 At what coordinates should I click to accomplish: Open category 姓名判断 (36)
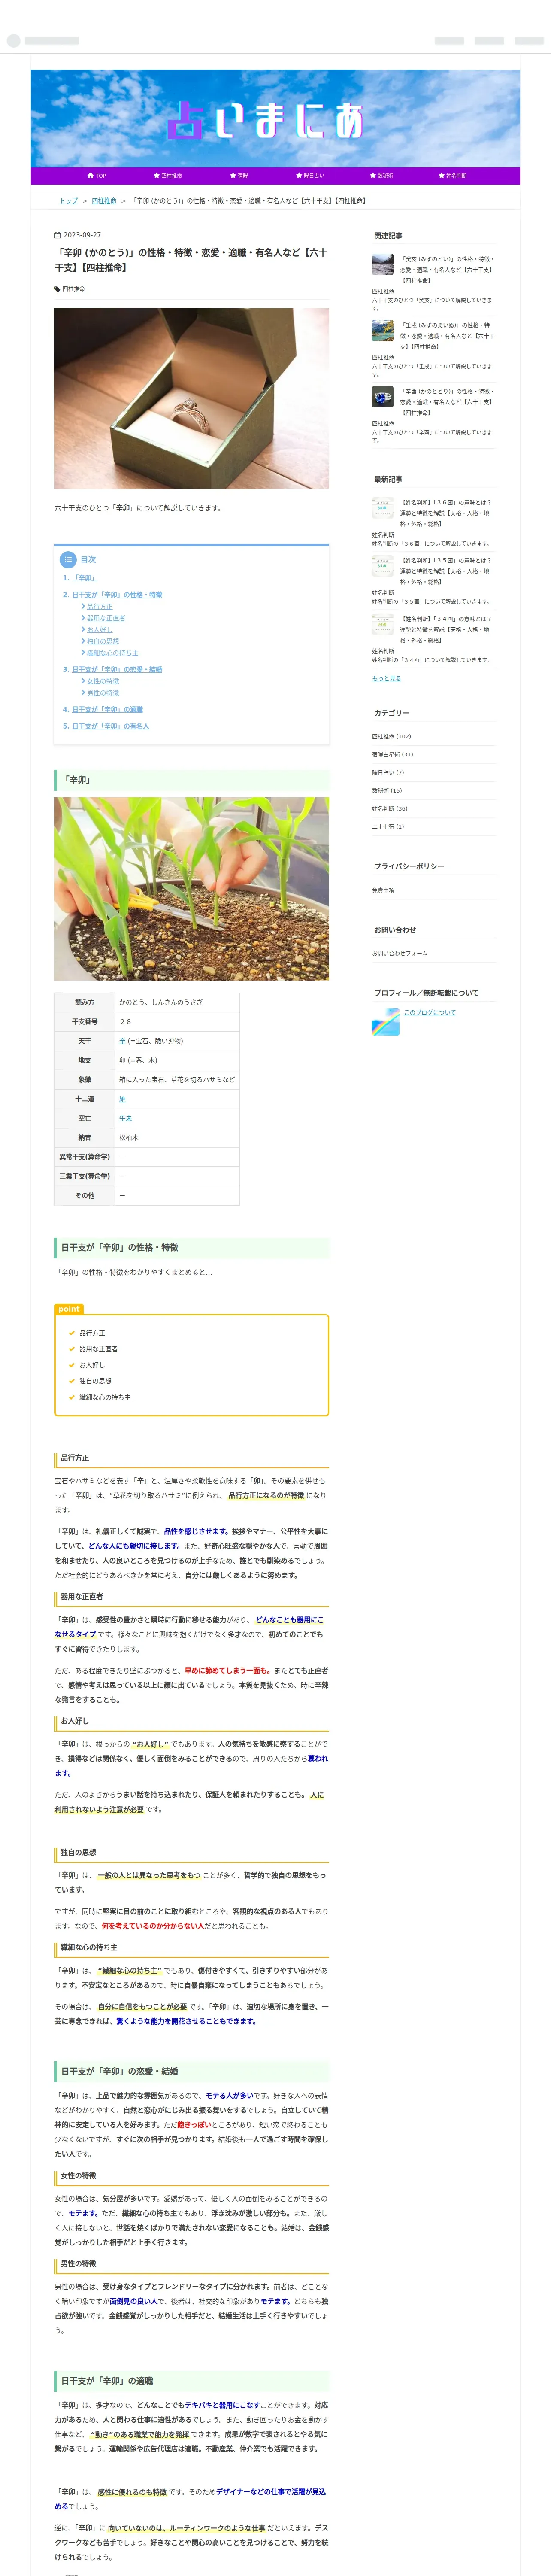(390, 808)
